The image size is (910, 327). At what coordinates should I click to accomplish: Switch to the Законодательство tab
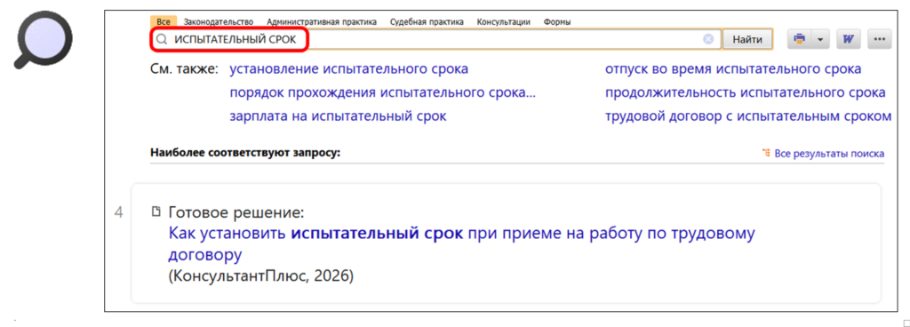tap(219, 22)
